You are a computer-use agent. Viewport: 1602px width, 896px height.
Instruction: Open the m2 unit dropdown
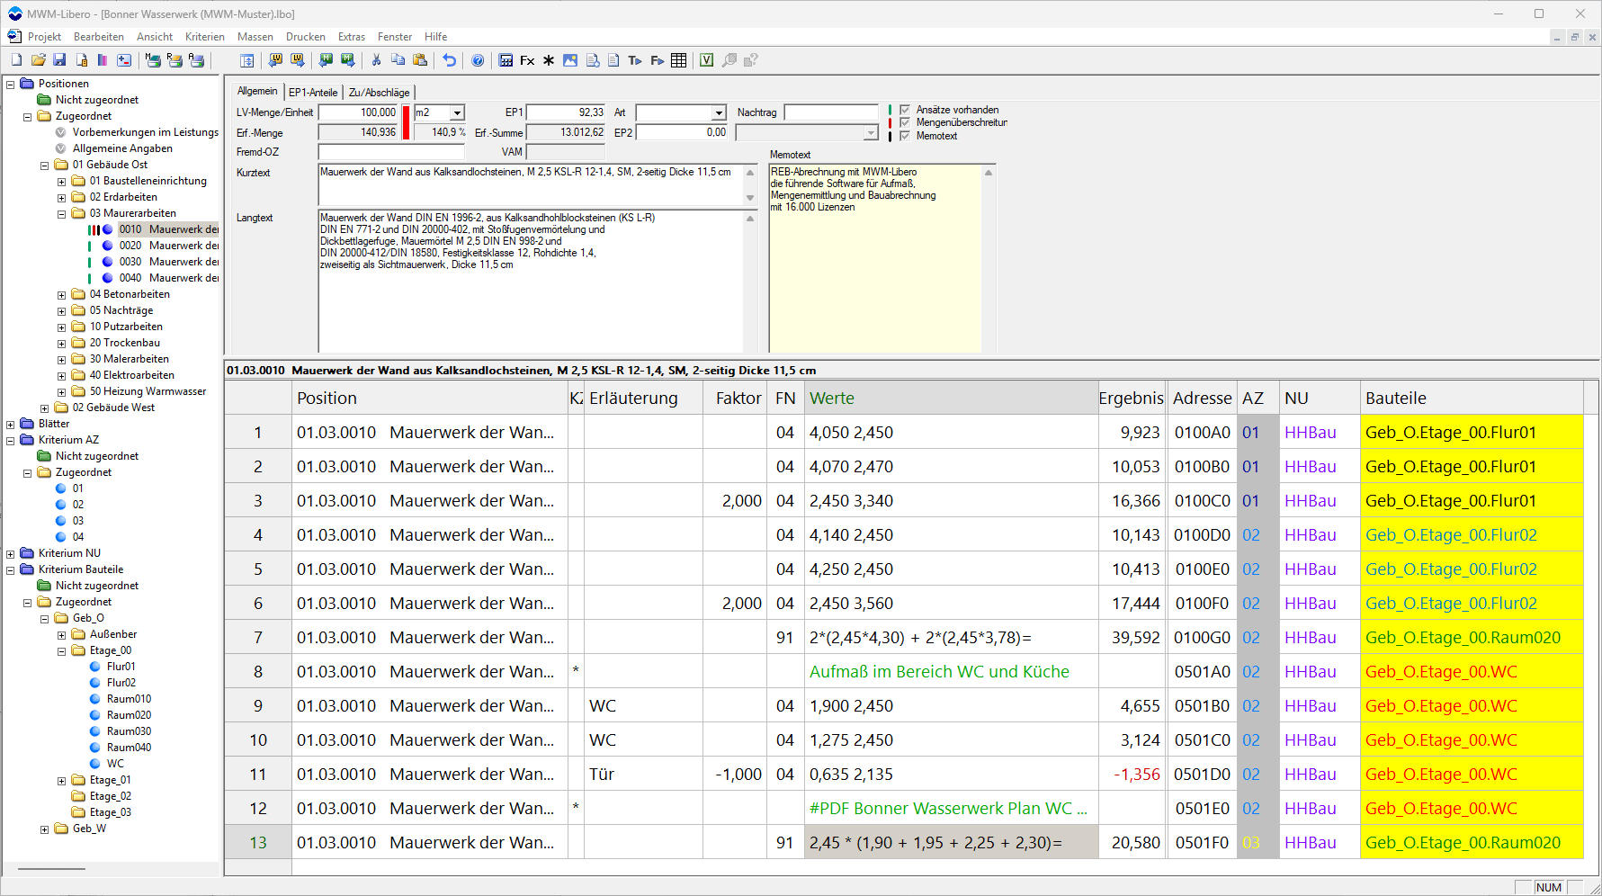[457, 112]
